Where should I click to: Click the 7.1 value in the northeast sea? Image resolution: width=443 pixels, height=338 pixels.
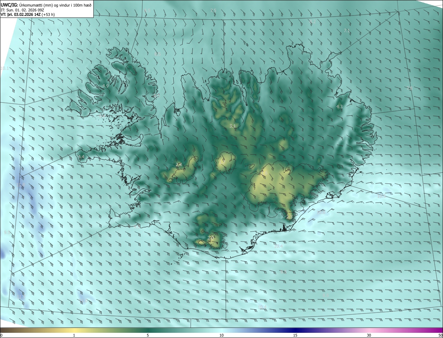347,31
